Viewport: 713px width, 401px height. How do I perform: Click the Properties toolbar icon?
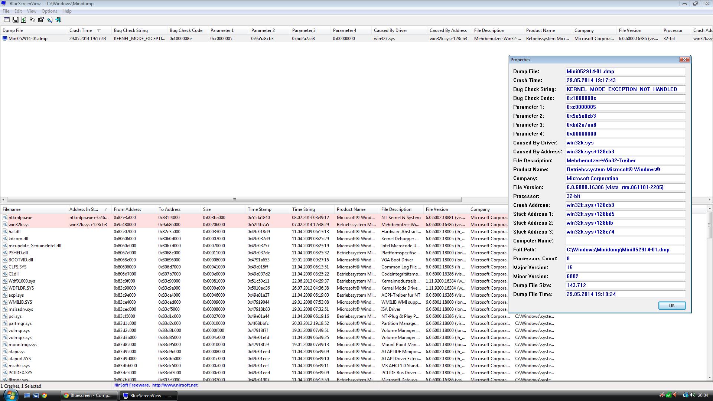tap(41, 20)
